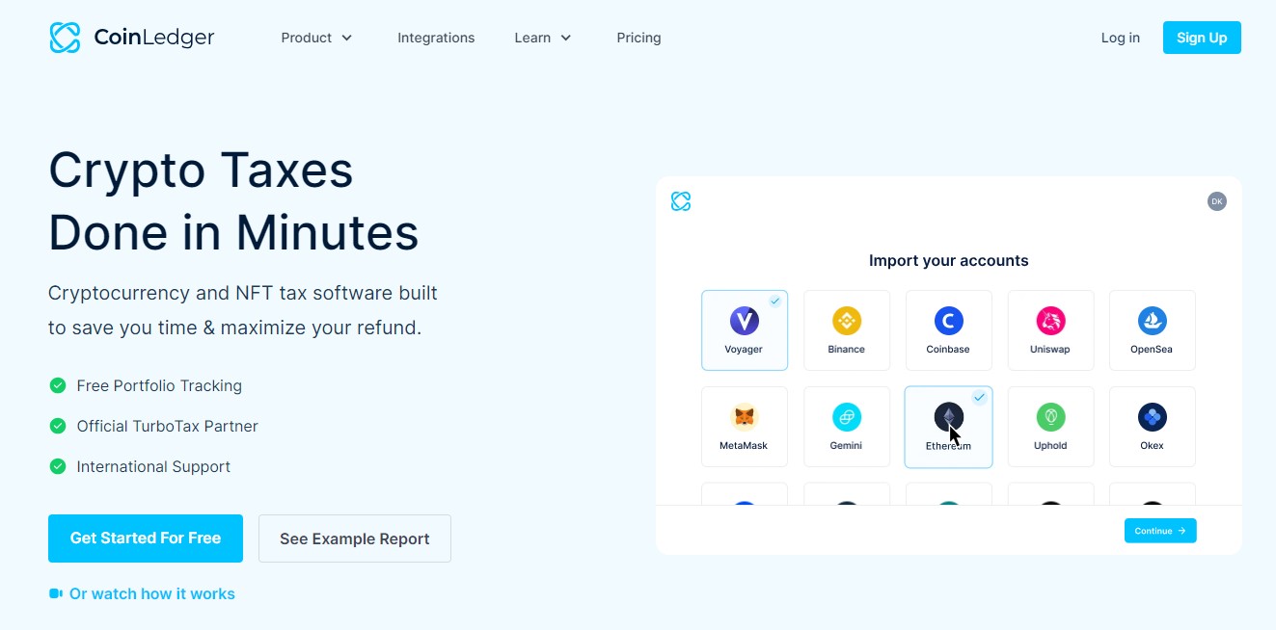Viewport: 1276px width, 630px height.
Task: Select the Voyager exchange icon
Action: pyautogui.click(x=744, y=320)
